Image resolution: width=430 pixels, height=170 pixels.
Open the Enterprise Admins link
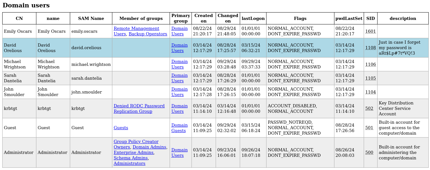click(133, 153)
